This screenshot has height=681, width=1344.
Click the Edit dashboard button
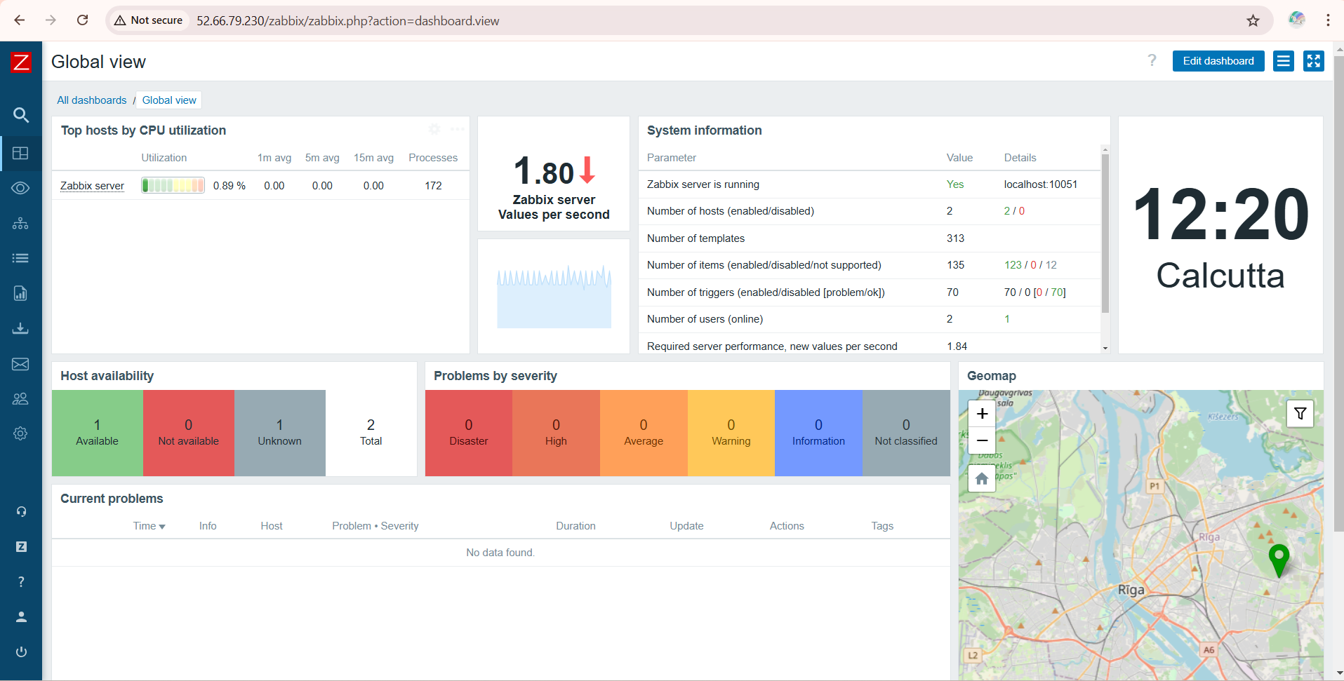(x=1218, y=61)
